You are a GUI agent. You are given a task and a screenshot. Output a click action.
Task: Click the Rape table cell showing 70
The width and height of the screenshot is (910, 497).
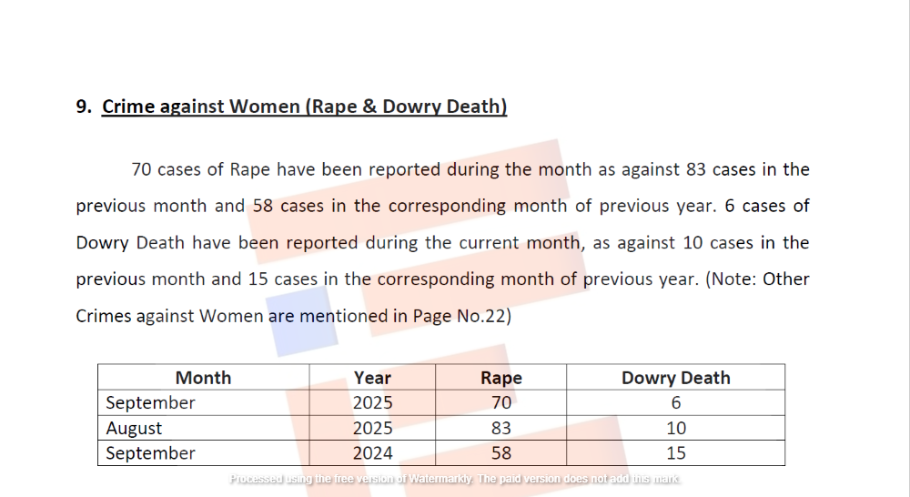(500, 402)
